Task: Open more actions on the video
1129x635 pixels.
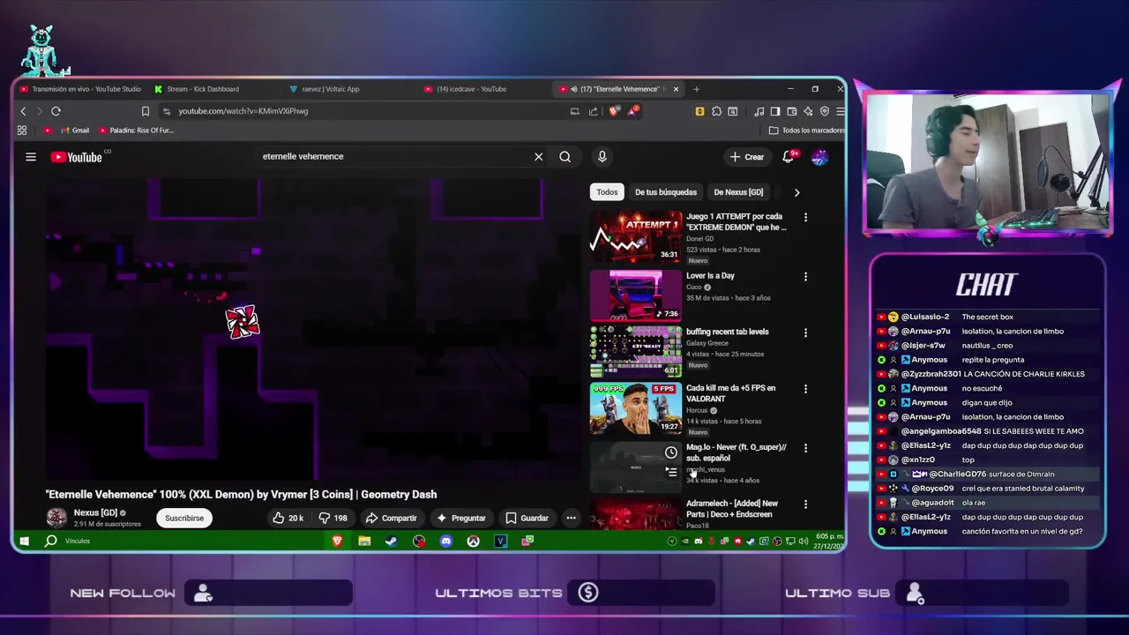Action: click(571, 519)
